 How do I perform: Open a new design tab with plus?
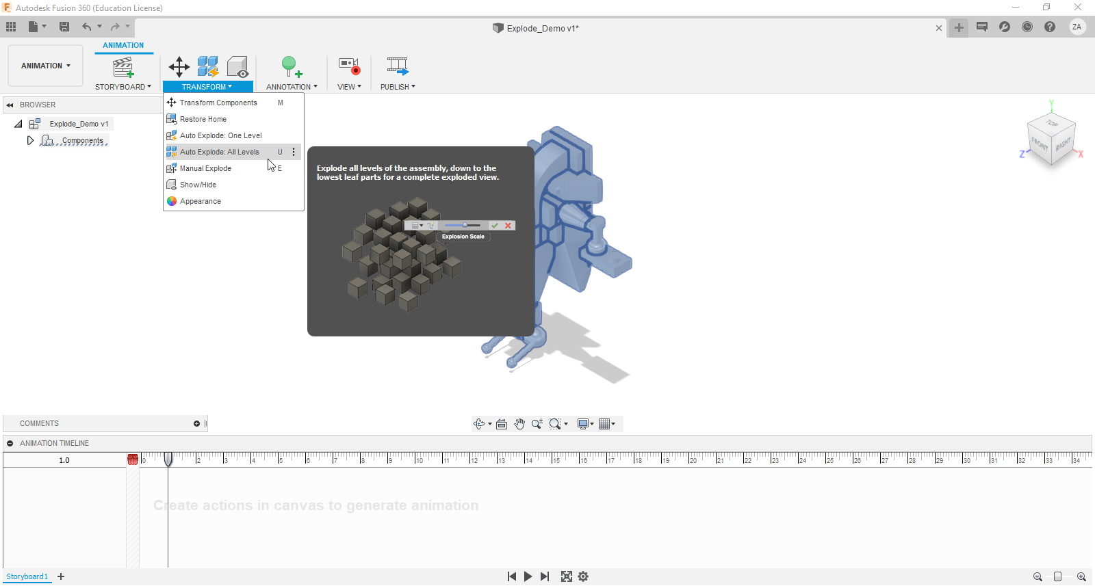[959, 28]
